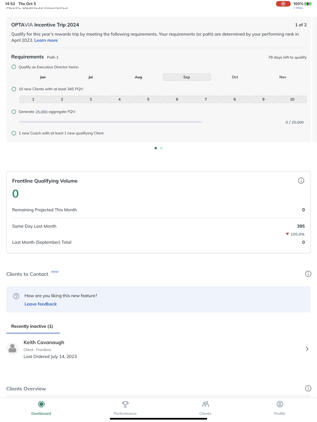Select Generate 25,000 aggregate FQV circle
This screenshot has width=317, height=422.
click(14, 112)
